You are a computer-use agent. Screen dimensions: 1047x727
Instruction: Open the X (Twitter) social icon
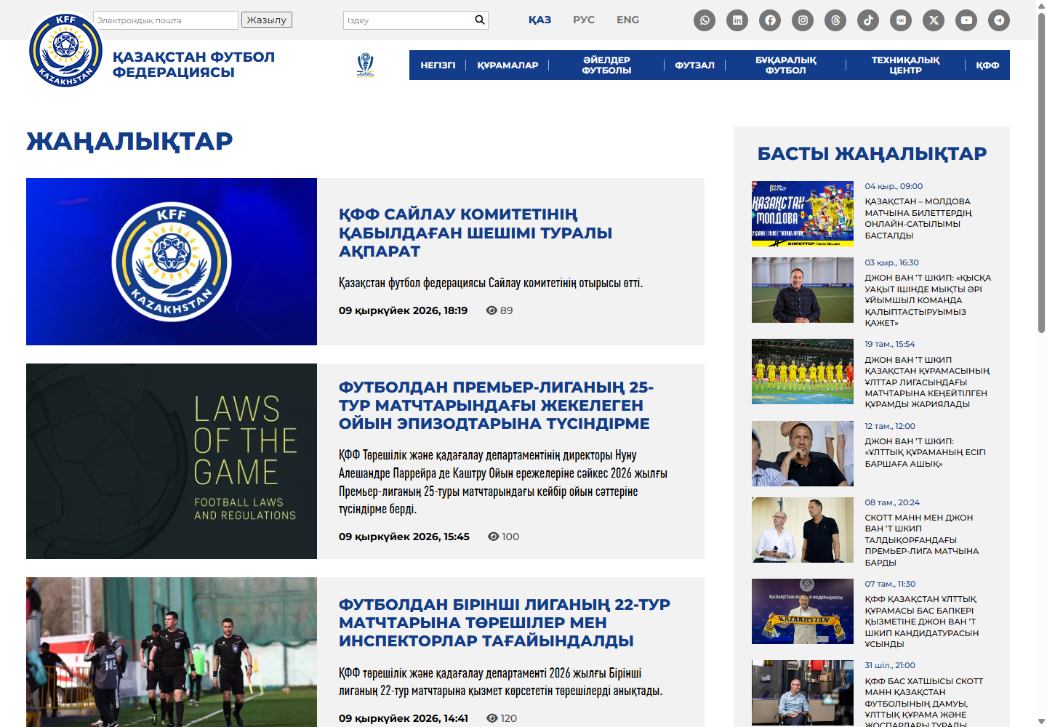pyautogui.click(x=934, y=20)
